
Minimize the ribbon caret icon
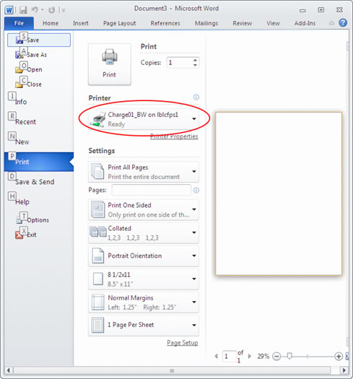pos(331,23)
